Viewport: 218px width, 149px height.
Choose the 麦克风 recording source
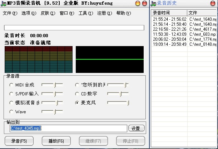[77, 103]
